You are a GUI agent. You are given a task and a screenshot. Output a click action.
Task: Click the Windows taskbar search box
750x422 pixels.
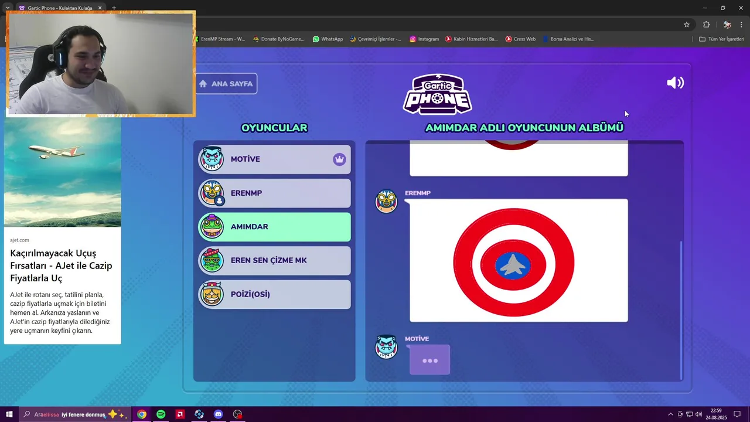coord(75,414)
